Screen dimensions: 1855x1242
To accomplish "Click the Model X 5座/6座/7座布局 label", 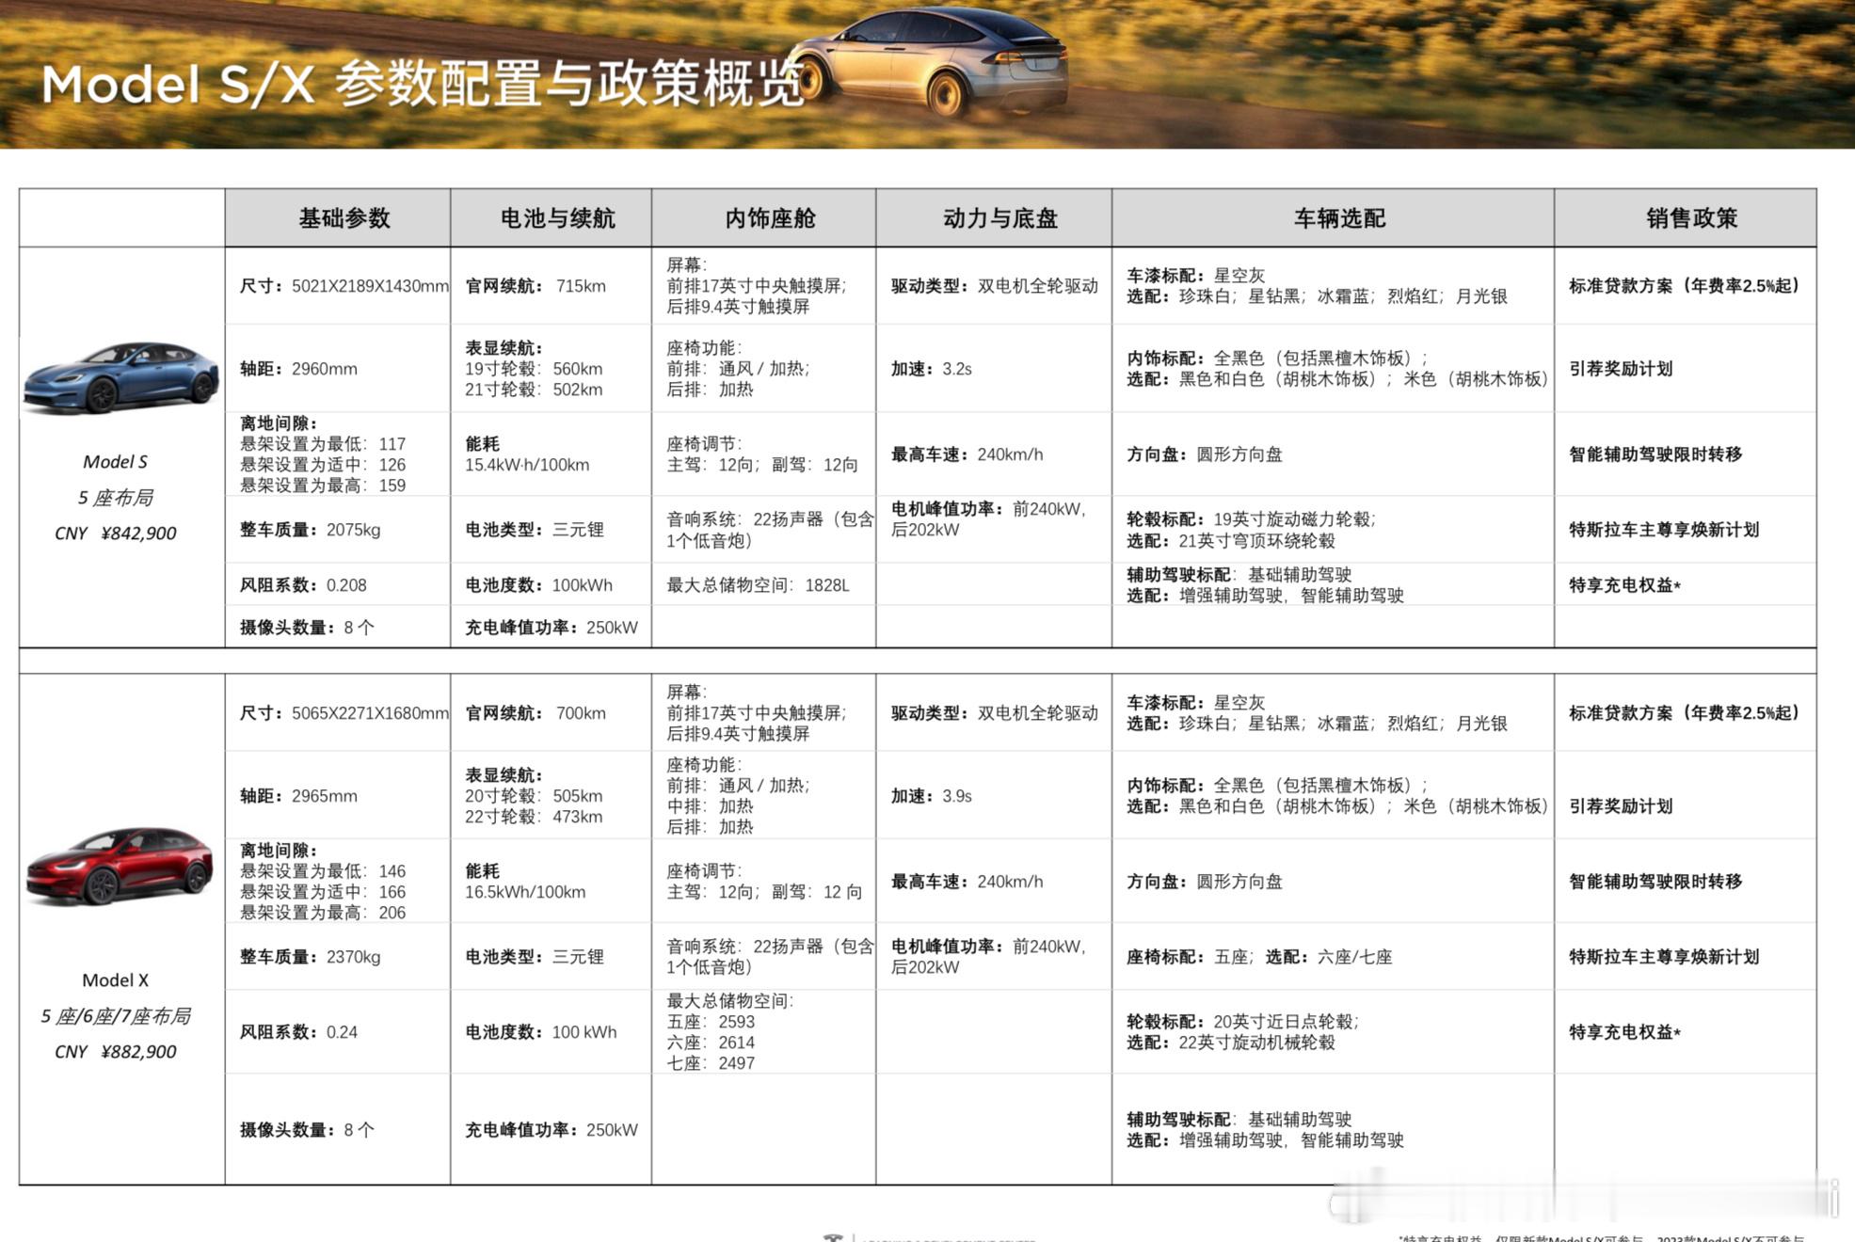I will (116, 1016).
